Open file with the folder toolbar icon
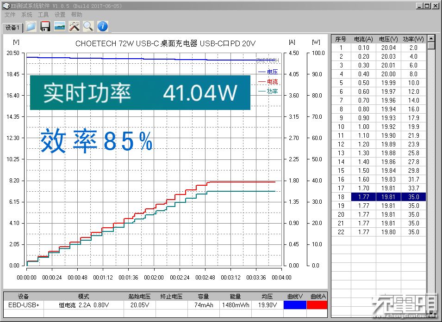Image resolution: width=442 pixels, height=322 pixels. coord(31,26)
